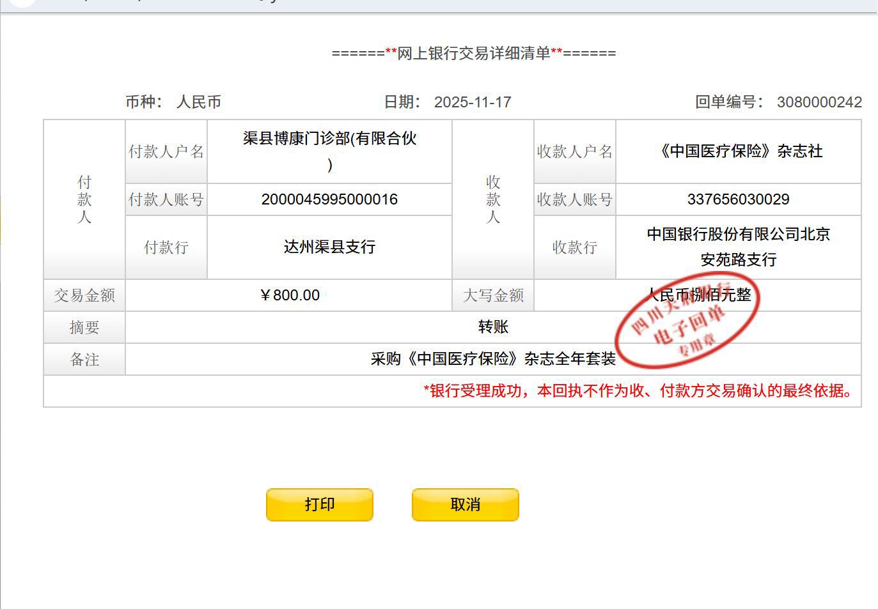Click the amount in words 人民币捌佰元整

click(698, 295)
